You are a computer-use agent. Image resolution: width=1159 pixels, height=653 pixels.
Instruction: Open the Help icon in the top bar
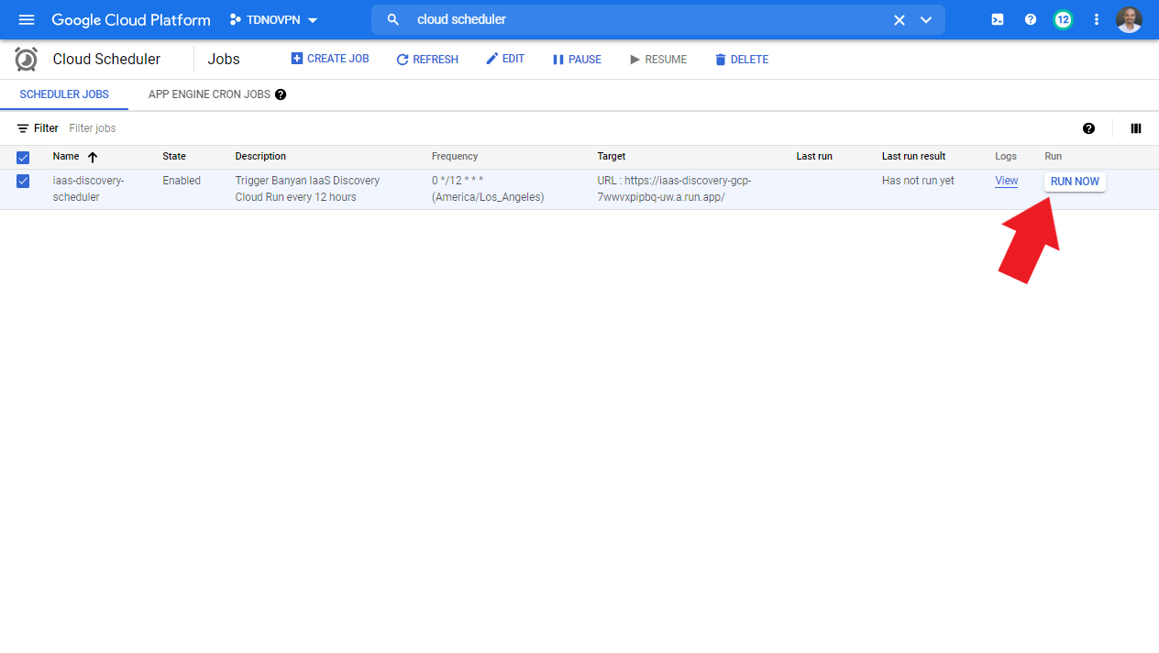click(x=1031, y=19)
